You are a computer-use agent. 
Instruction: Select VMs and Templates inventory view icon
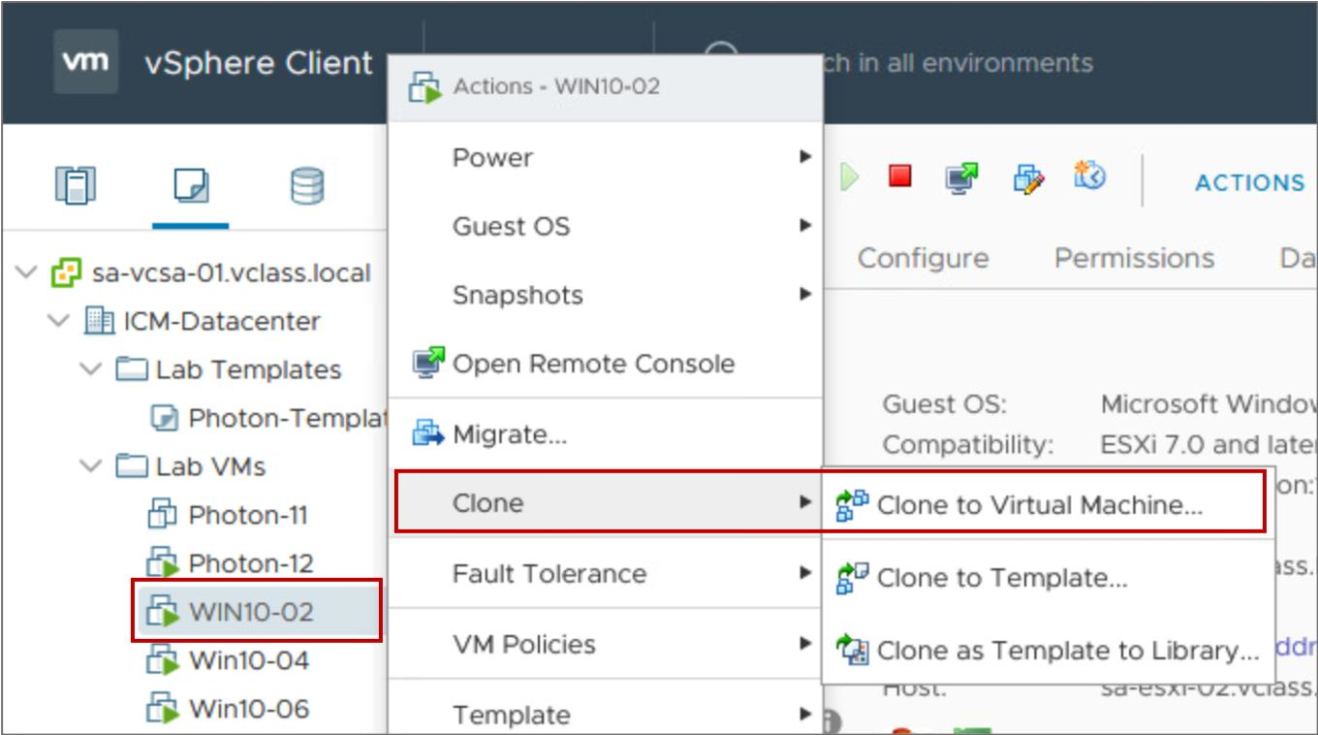pos(190,184)
